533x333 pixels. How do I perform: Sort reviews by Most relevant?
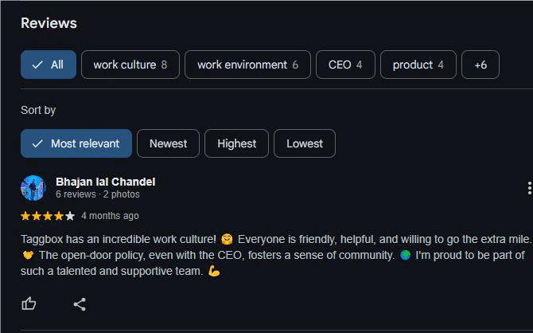76,143
